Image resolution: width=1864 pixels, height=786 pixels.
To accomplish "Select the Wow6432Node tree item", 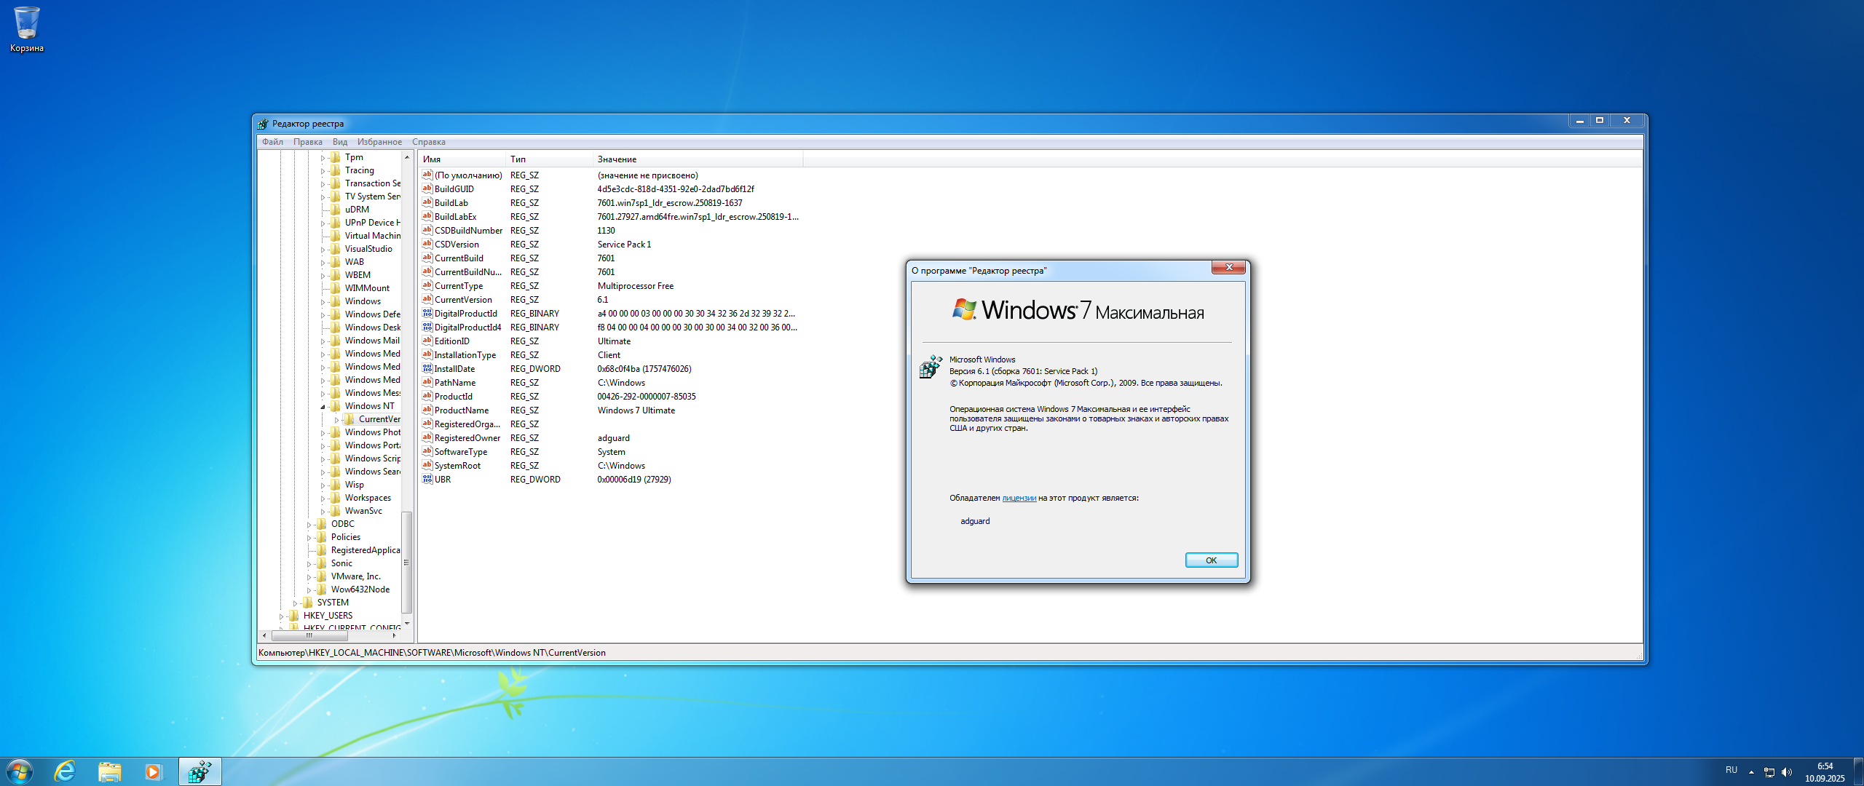I will point(360,589).
